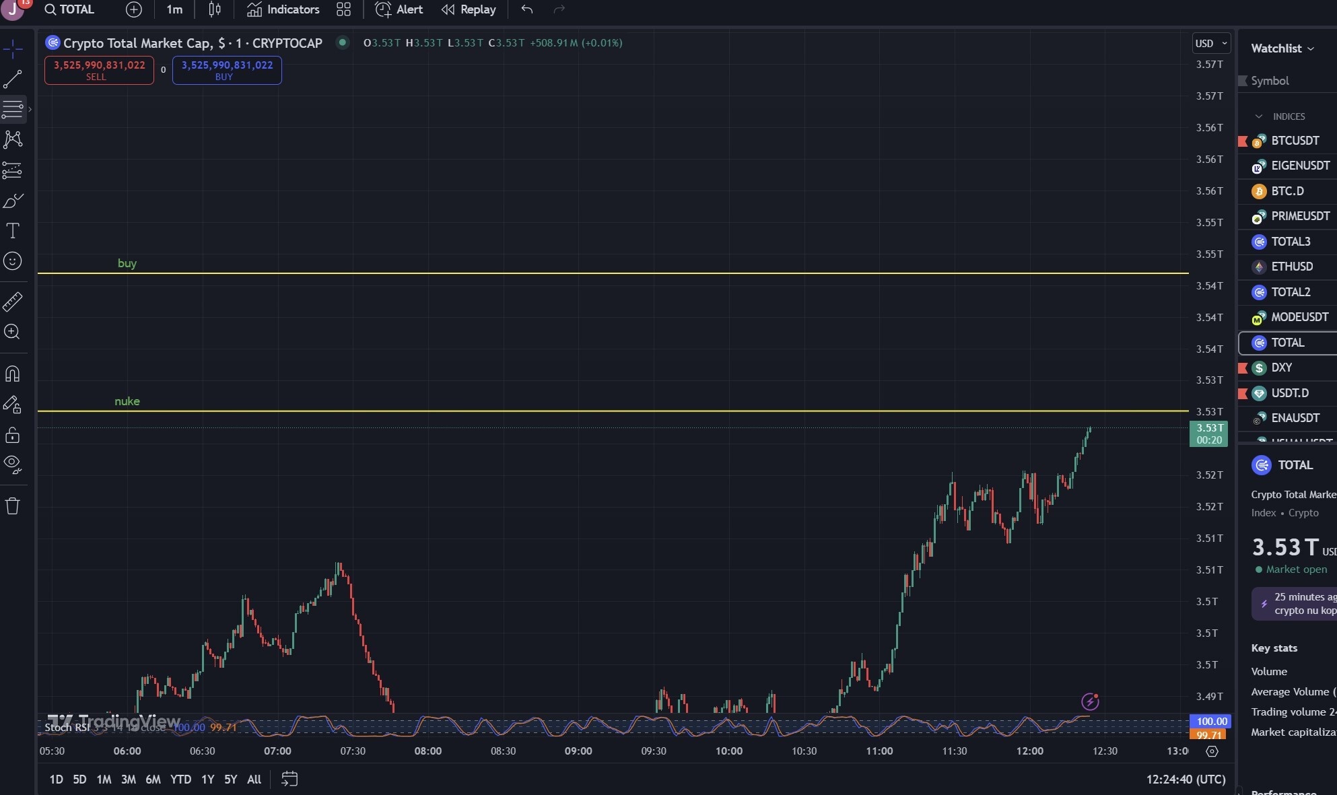Image resolution: width=1337 pixels, height=795 pixels.
Task: Toggle the red flag on DXY
Action: 1243,368
